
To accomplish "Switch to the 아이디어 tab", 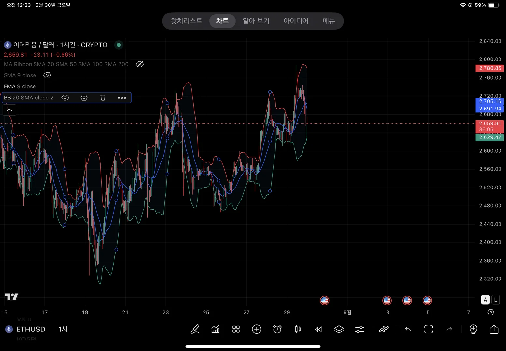I will [x=296, y=21].
